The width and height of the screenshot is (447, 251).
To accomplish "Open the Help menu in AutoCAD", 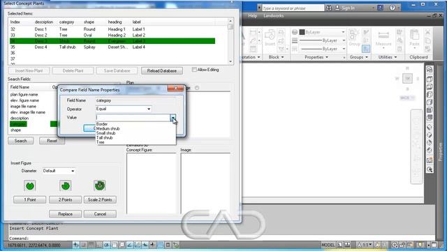I will [253, 15].
